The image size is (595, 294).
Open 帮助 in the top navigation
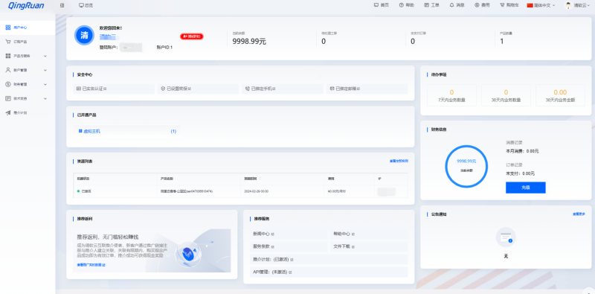tap(406, 5)
